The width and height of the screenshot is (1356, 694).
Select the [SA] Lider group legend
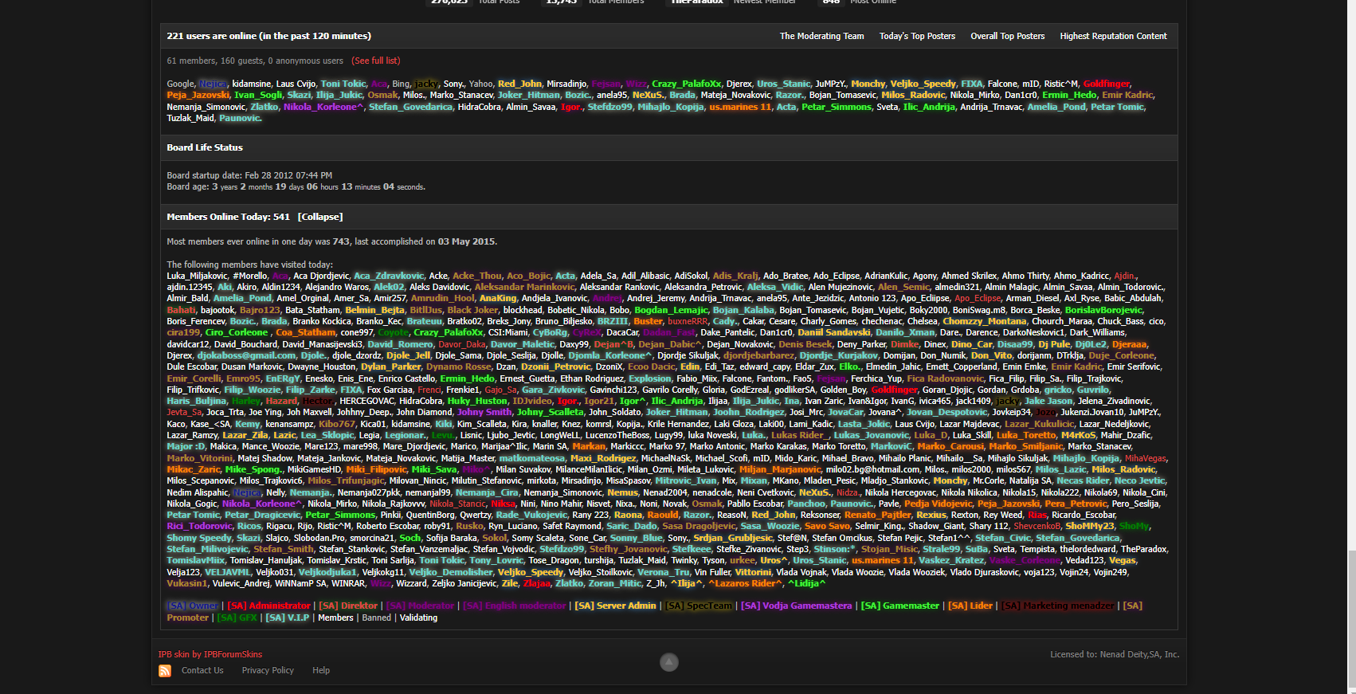(970, 606)
